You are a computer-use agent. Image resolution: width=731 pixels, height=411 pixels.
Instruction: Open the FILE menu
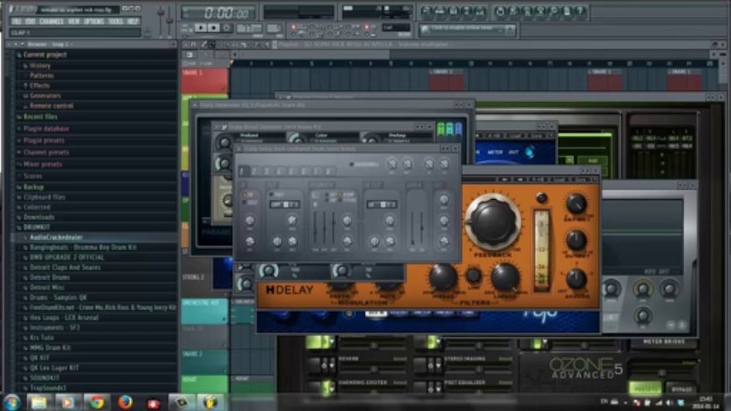pyautogui.click(x=17, y=21)
